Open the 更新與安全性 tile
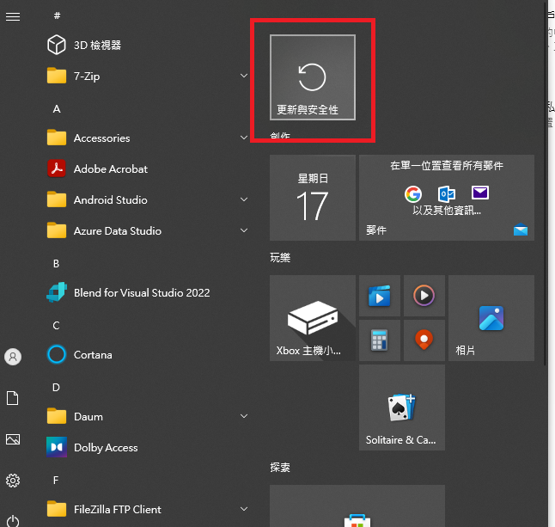Screen dimensions: 555x527 coord(313,77)
